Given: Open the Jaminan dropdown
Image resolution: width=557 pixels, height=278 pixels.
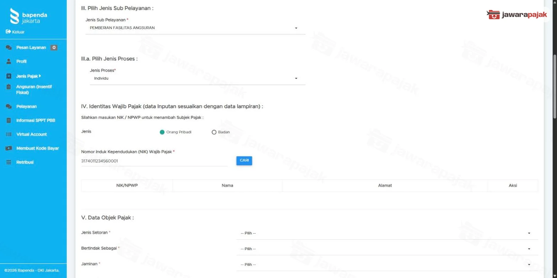Looking at the screenshot, I should pyautogui.click(x=387, y=264).
